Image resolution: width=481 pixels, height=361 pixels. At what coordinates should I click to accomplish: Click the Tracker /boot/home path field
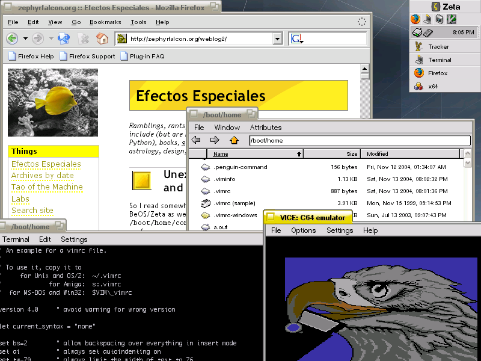click(359, 140)
